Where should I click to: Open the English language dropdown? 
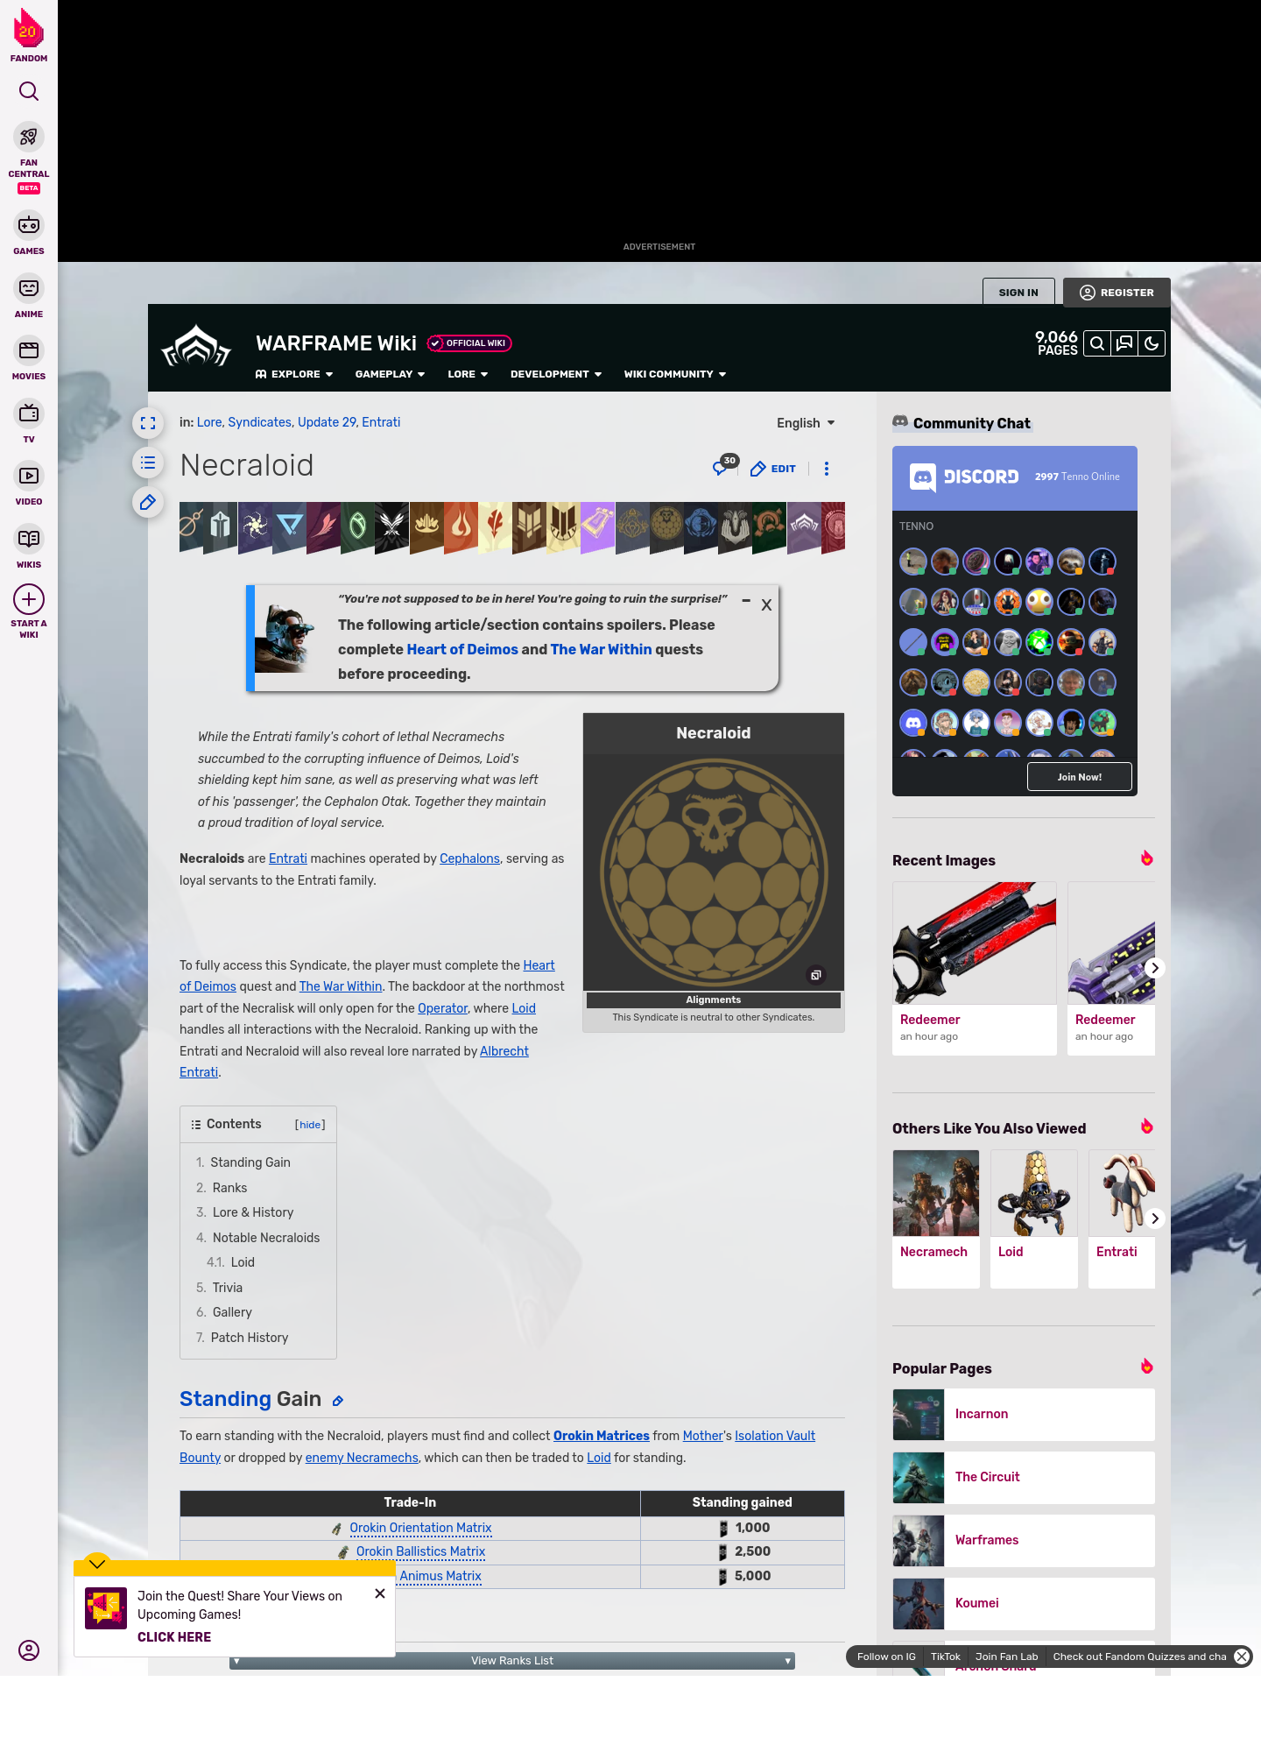coord(806,423)
